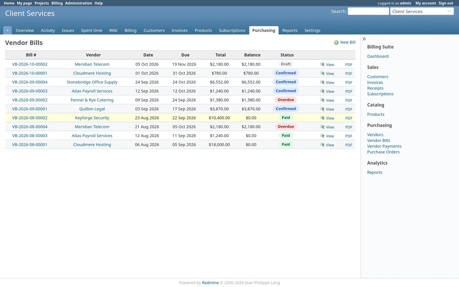Open Vendor Payments in sidebar
Image resolution: width=459 pixels, height=287 pixels.
point(384,146)
